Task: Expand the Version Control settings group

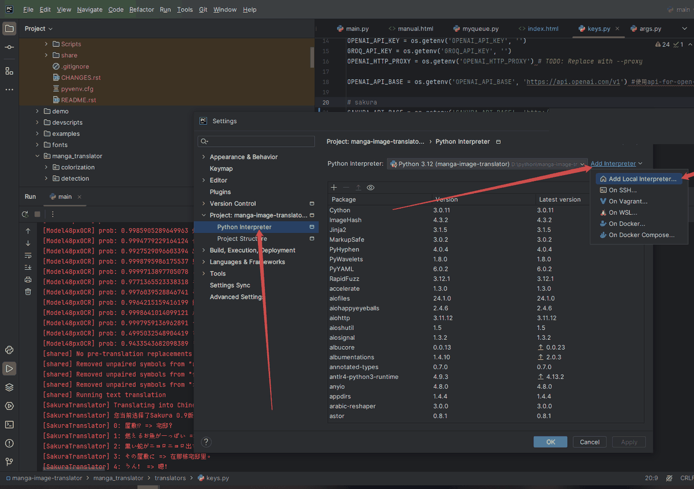Action: pyautogui.click(x=203, y=203)
